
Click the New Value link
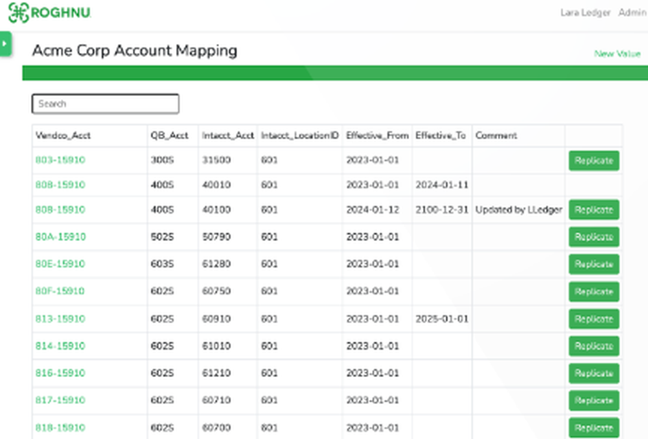pos(618,54)
